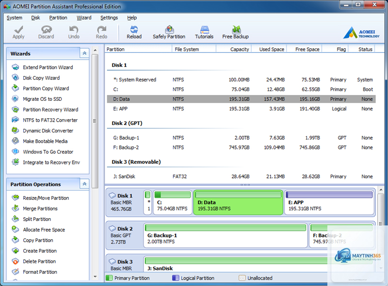Screen dimensions: 388x286
Task: Collapse the Wizards panel chevron
Action: [x=84, y=53]
